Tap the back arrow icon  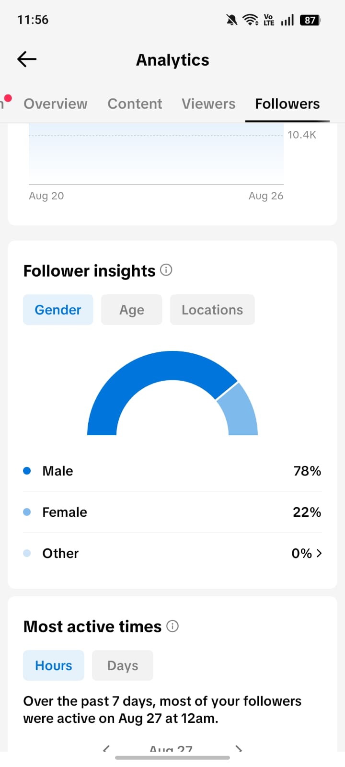(27, 59)
